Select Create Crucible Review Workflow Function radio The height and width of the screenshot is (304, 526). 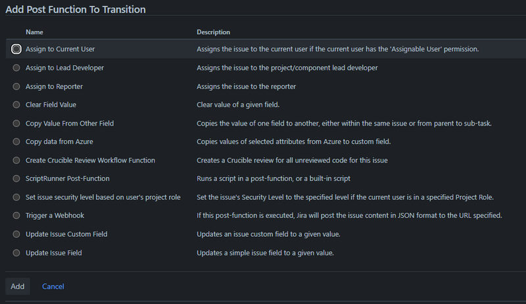coord(16,160)
